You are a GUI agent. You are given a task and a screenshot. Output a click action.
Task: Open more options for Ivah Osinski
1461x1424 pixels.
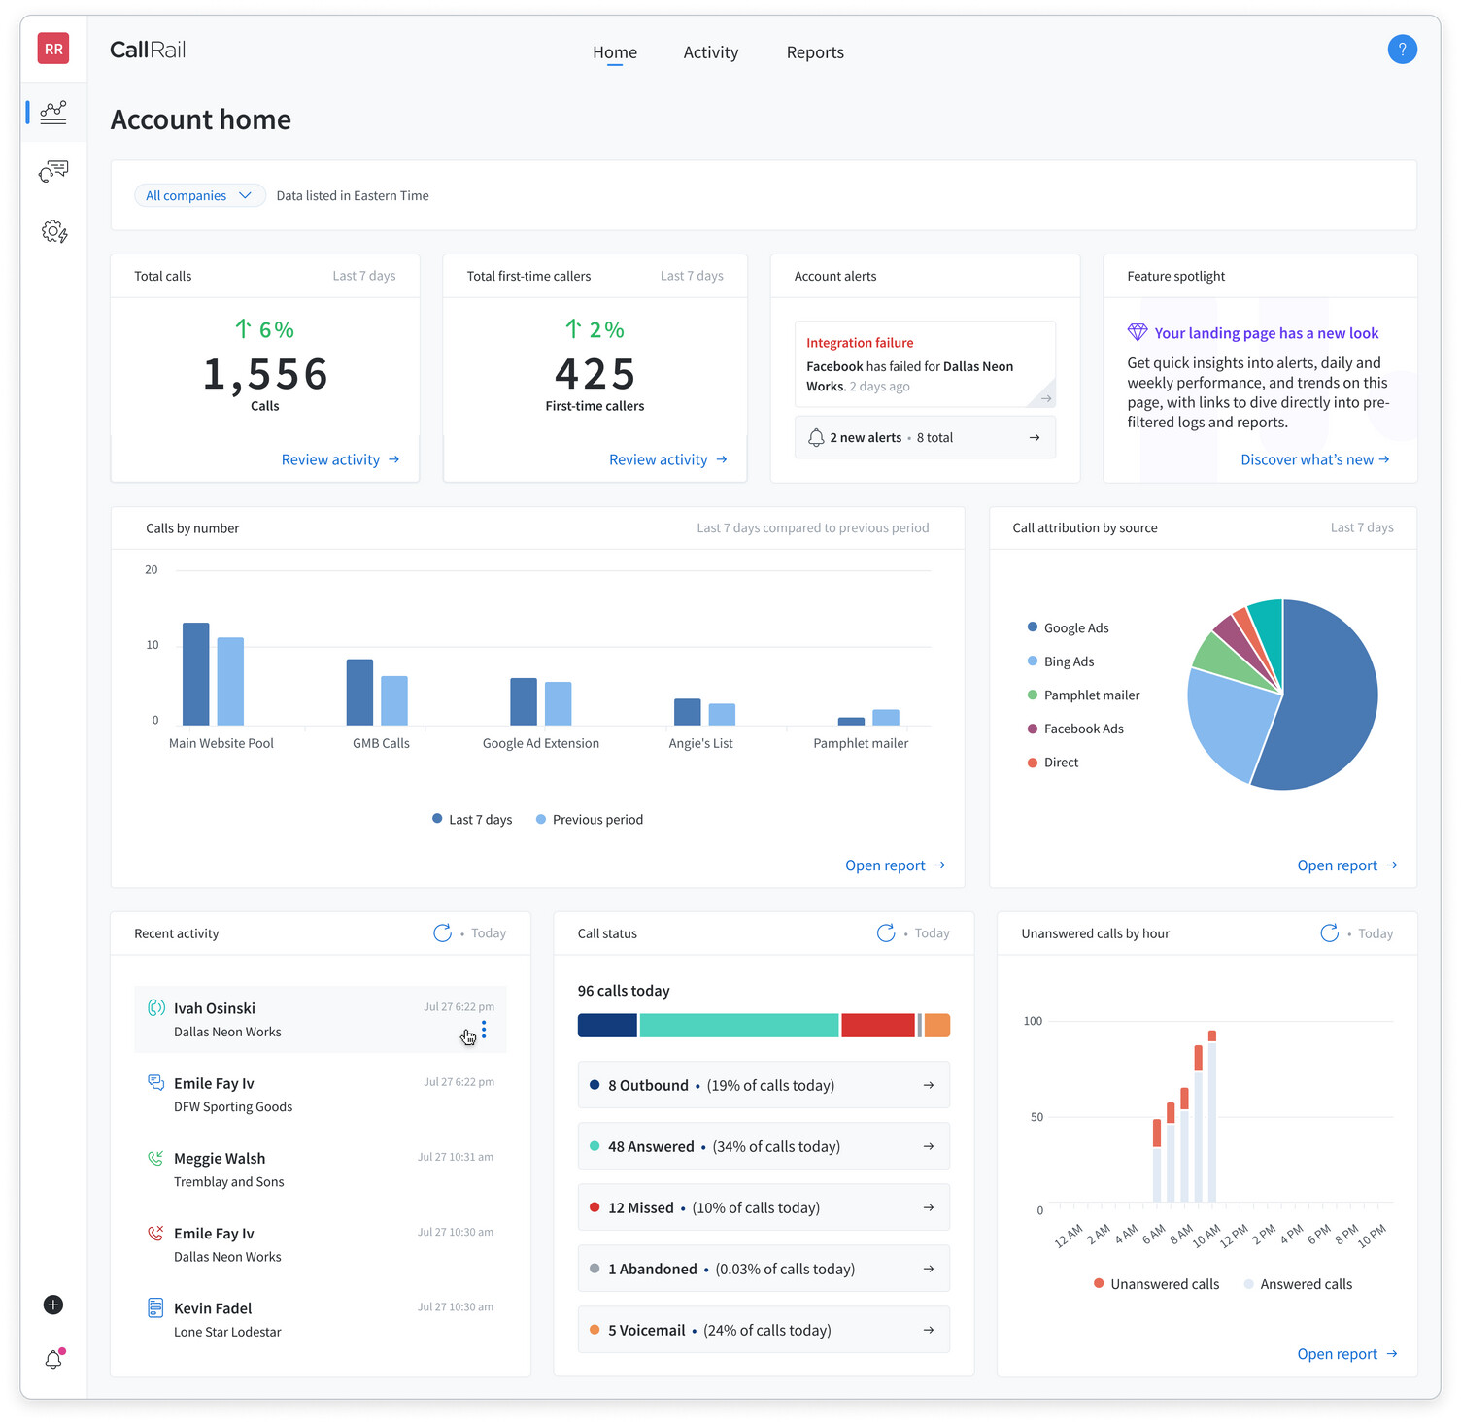coord(484,1030)
